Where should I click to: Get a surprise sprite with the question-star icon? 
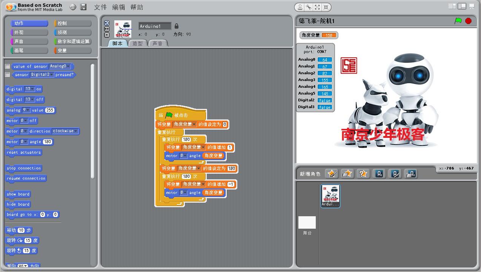(363, 173)
